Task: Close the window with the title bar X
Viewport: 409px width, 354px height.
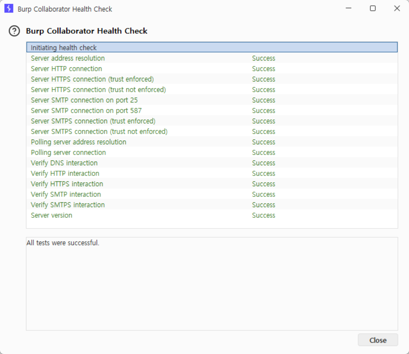Action: [397, 8]
